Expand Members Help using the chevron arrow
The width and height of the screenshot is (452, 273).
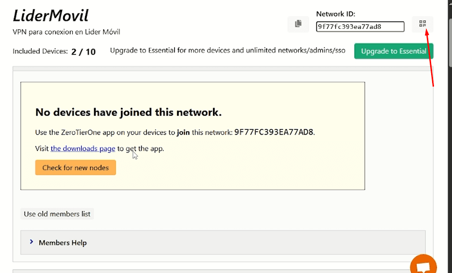(31, 242)
